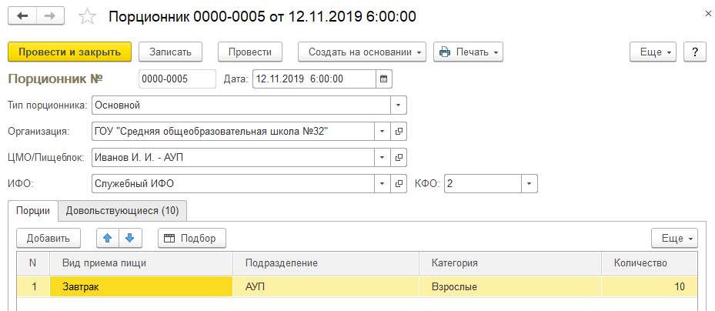Click the forward navigation arrow
The width and height of the screenshot is (715, 311).
pyautogui.click(x=50, y=16)
